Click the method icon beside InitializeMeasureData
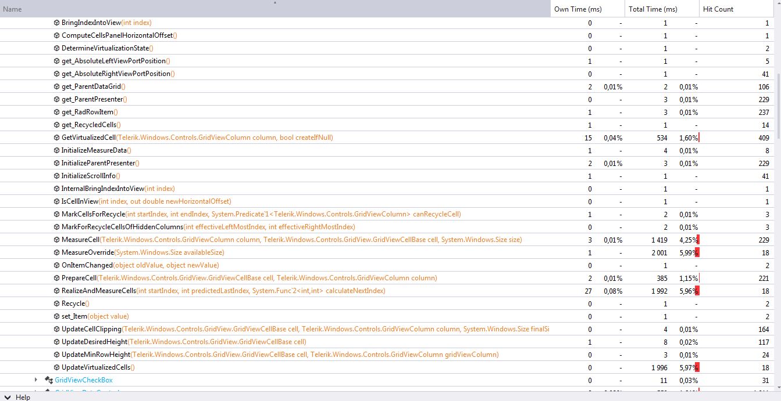Screen dimensions: 781x401 click(x=56, y=150)
